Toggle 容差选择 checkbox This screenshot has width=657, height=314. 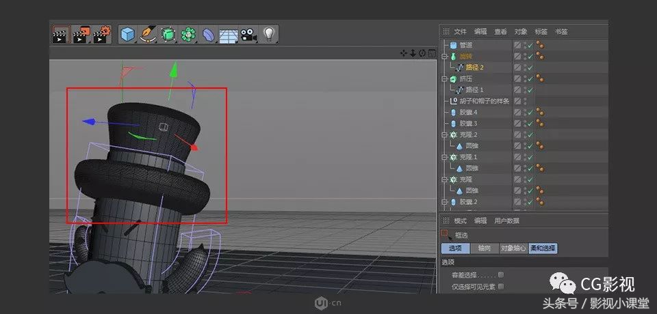[501, 275]
